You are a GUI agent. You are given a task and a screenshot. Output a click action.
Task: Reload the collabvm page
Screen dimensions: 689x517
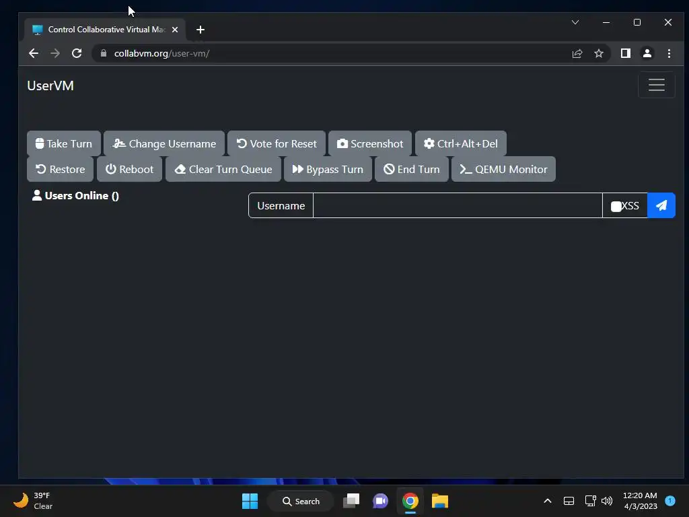click(77, 53)
